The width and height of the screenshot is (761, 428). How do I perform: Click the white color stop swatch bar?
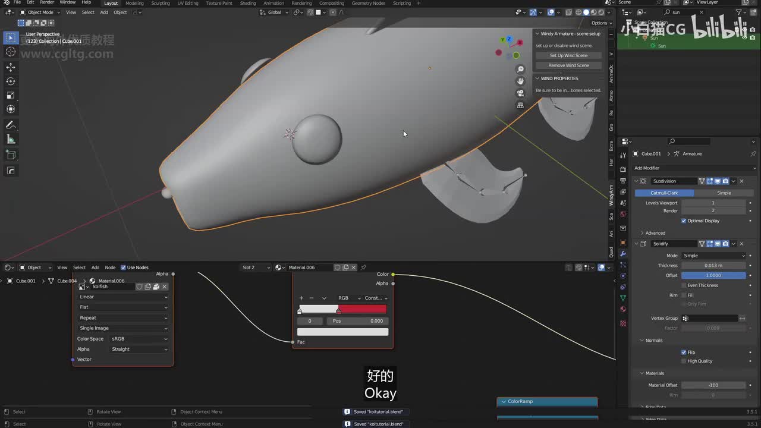(342, 332)
